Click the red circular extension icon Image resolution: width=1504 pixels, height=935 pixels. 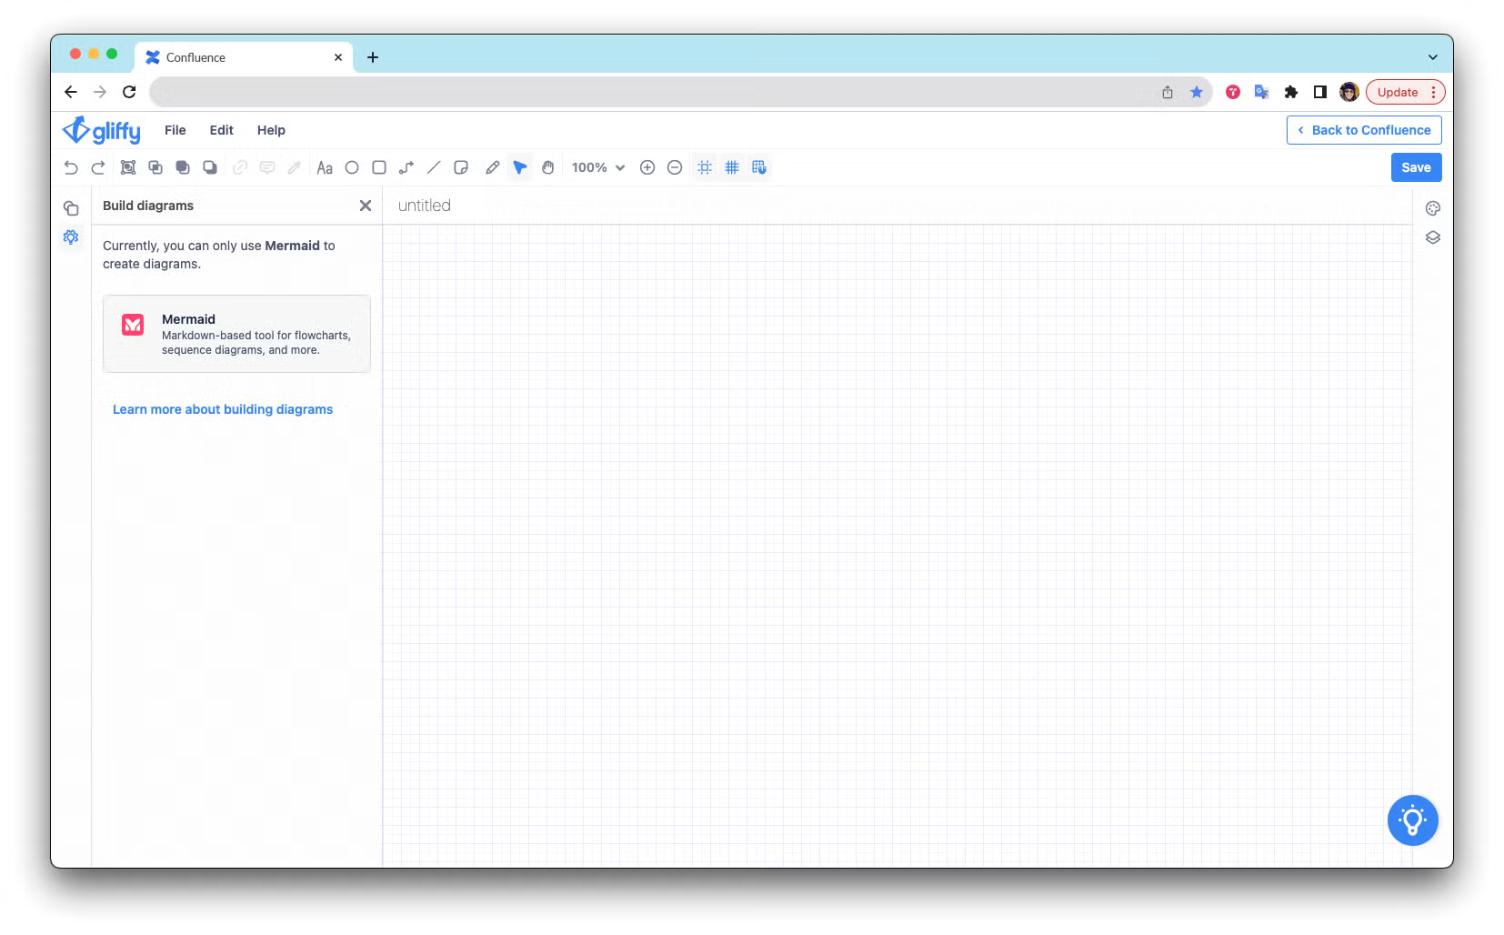[1233, 92]
